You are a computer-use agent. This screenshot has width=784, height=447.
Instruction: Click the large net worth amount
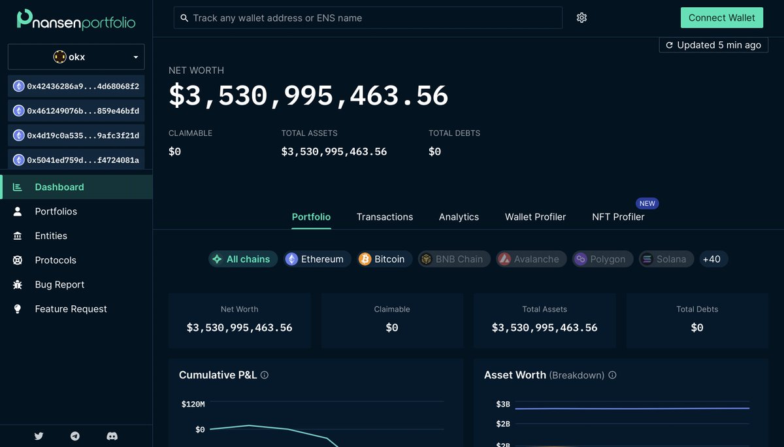pyautogui.click(x=308, y=95)
